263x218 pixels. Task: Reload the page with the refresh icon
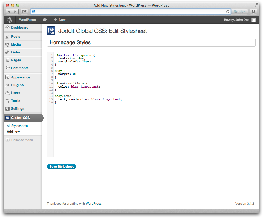228,12
